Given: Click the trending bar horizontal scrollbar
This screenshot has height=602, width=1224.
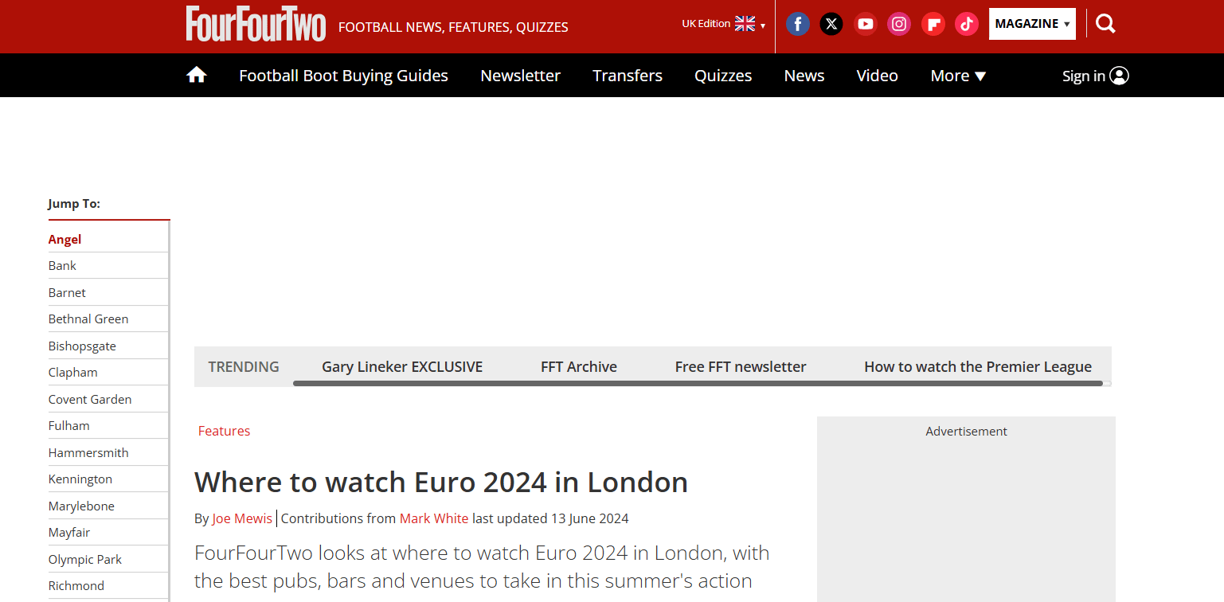Looking at the screenshot, I should pyautogui.click(x=697, y=384).
